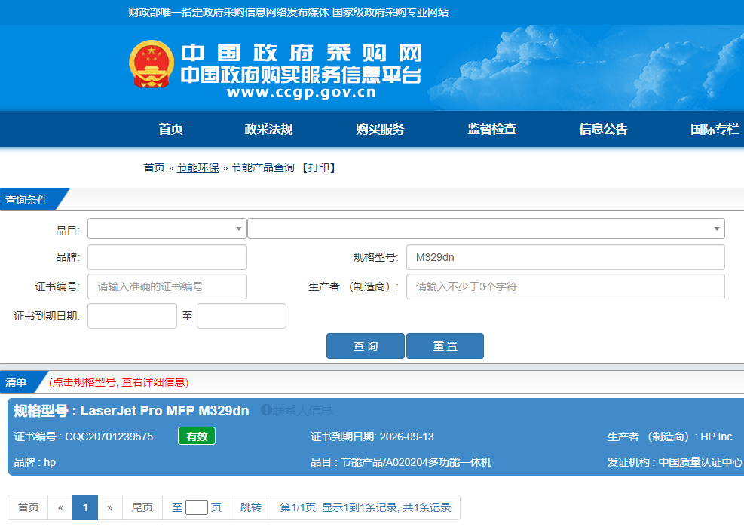Viewport: 744px width, 530px height.
Task: Click certificate number CQC20701239575
Action: 109,437
